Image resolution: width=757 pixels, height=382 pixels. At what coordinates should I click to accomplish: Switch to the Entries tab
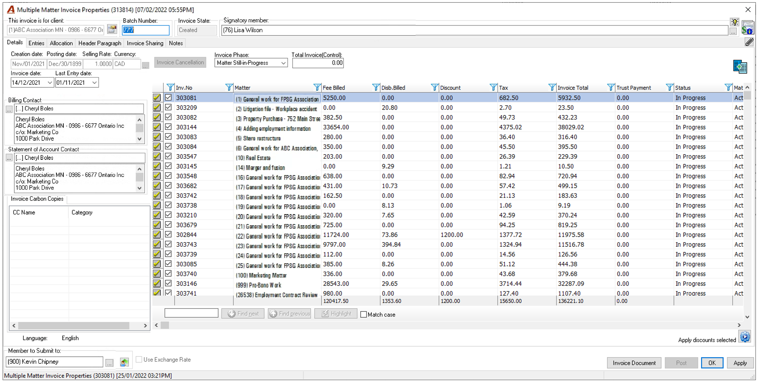pyautogui.click(x=36, y=43)
